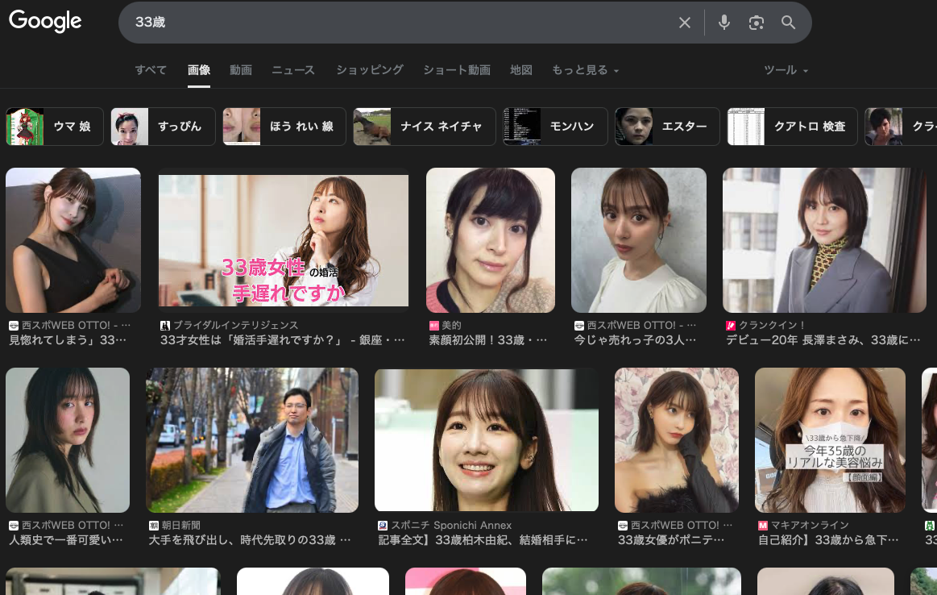
Task: Select the 画像 tab
Action: pyautogui.click(x=199, y=70)
